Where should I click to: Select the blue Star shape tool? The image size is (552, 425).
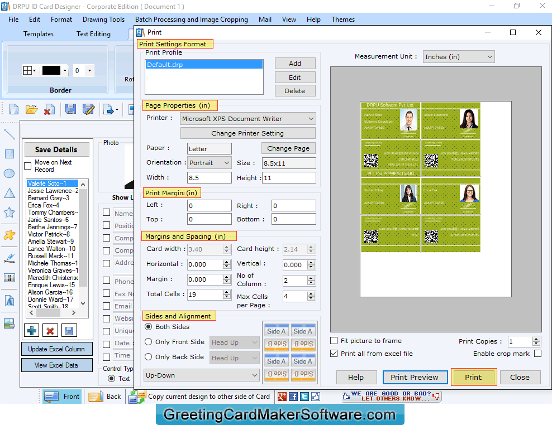(9, 212)
